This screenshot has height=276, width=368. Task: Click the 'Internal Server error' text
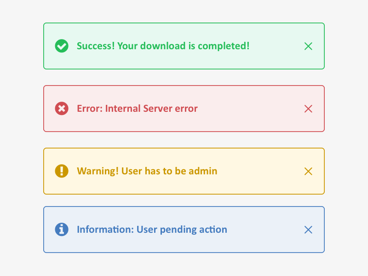[x=151, y=109]
